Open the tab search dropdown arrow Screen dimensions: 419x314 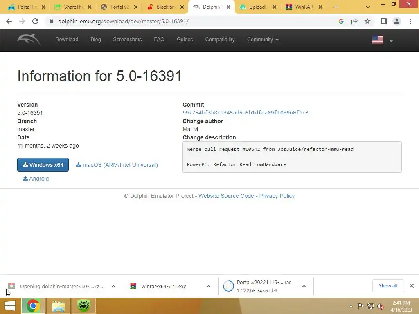coord(368,7)
